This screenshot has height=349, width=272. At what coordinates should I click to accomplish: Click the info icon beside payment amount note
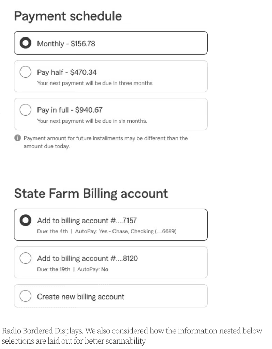point(18,138)
